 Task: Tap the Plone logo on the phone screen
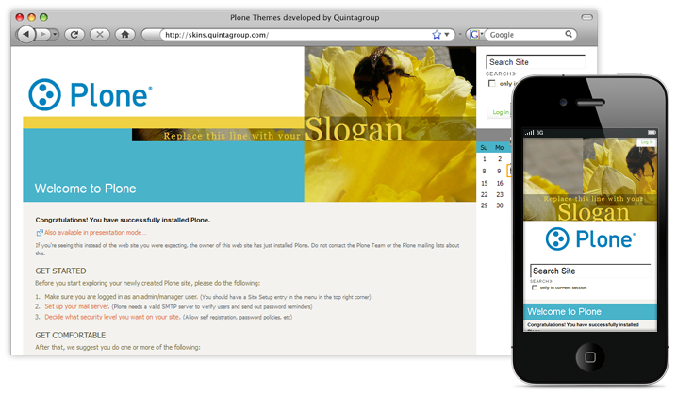coord(590,238)
